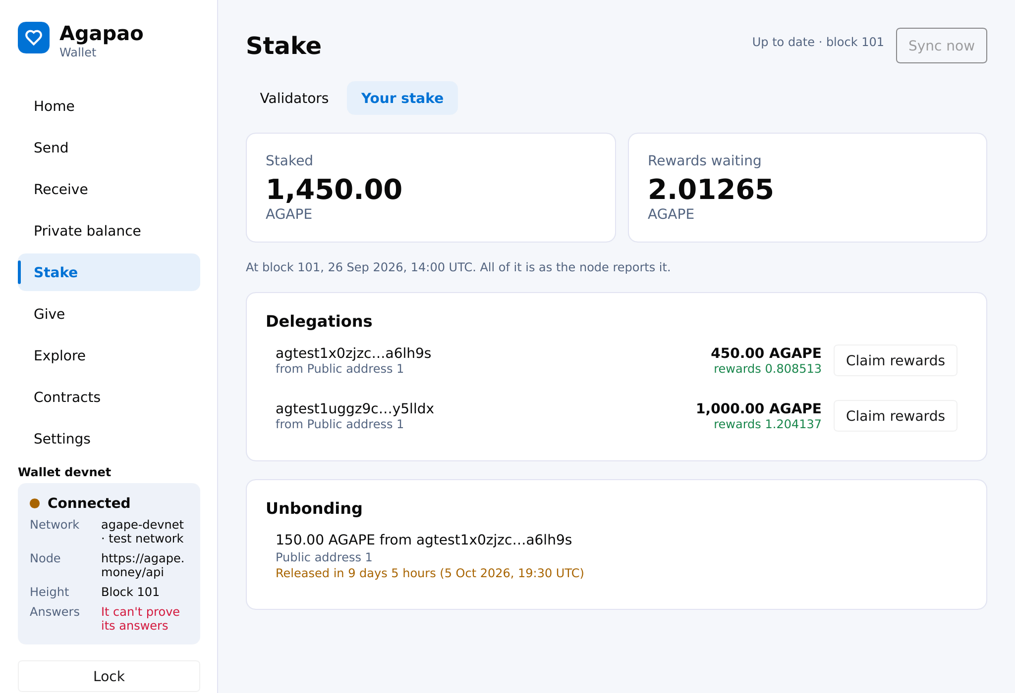
Task: Click the agape-devnet test network value
Action: click(x=142, y=532)
